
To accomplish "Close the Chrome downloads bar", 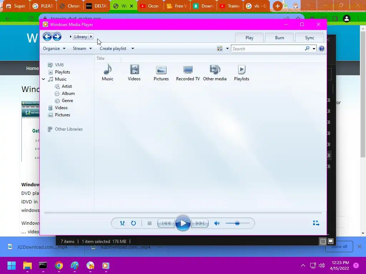I will (360, 247).
